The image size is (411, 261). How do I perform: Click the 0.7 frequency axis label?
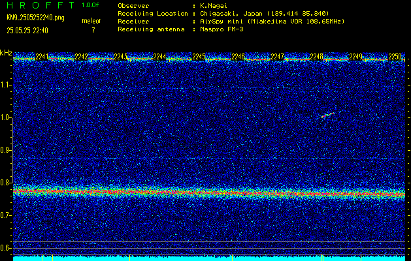tap(5, 215)
